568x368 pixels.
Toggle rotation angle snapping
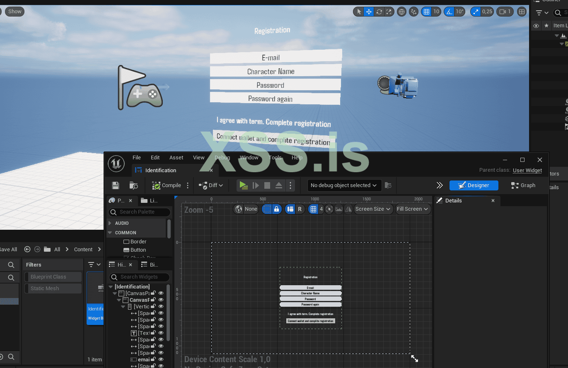pyautogui.click(x=449, y=12)
